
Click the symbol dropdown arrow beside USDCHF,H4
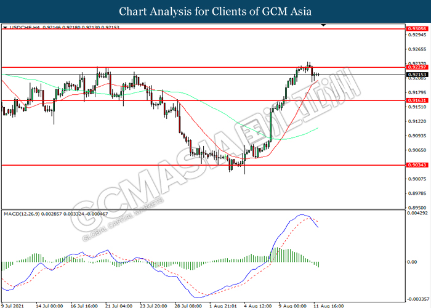[x=5, y=28]
